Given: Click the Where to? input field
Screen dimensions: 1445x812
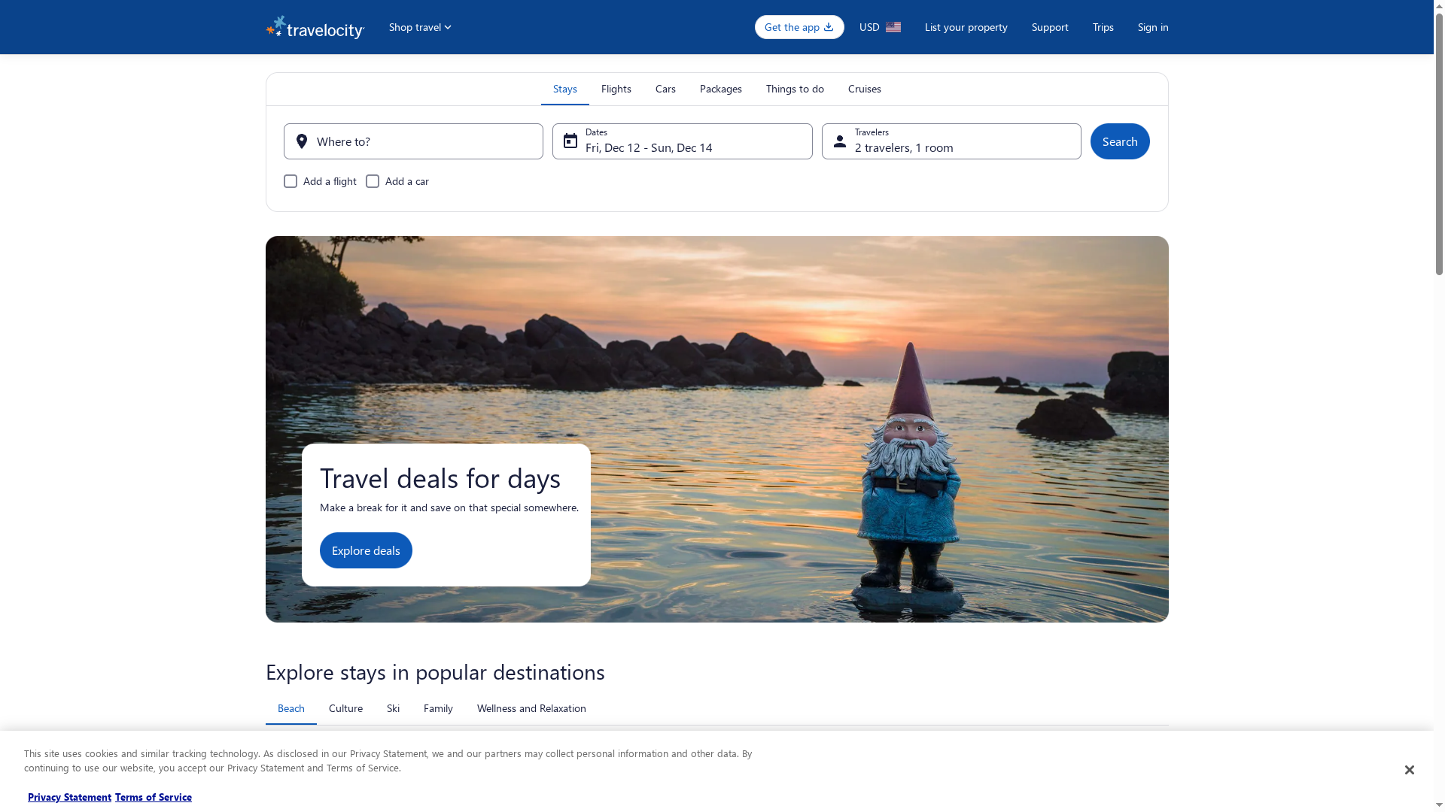Looking at the screenshot, I should [x=413, y=141].
